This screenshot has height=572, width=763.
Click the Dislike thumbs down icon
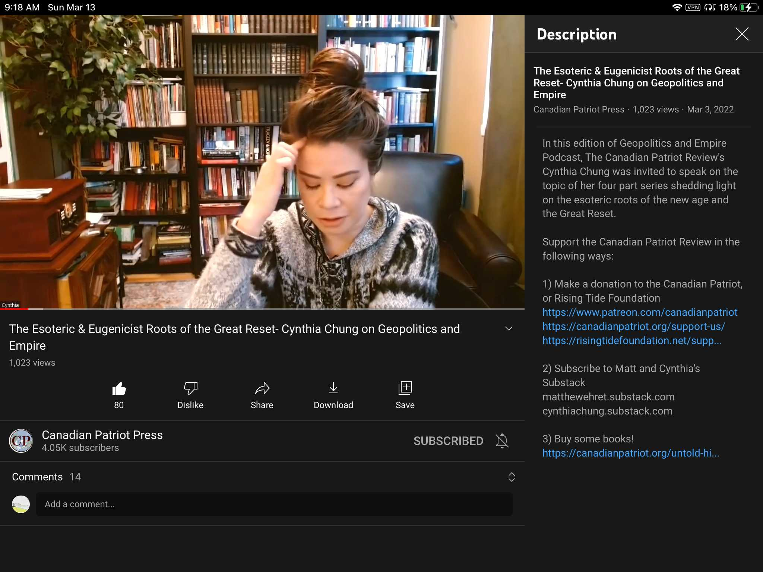tap(190, 389)
